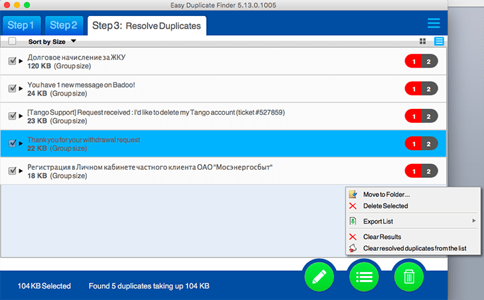The width and height of the screenshot is (484, 300).
Task: Select the Step 3: Resolve Duplicates tab
Action: click(147, 26)
